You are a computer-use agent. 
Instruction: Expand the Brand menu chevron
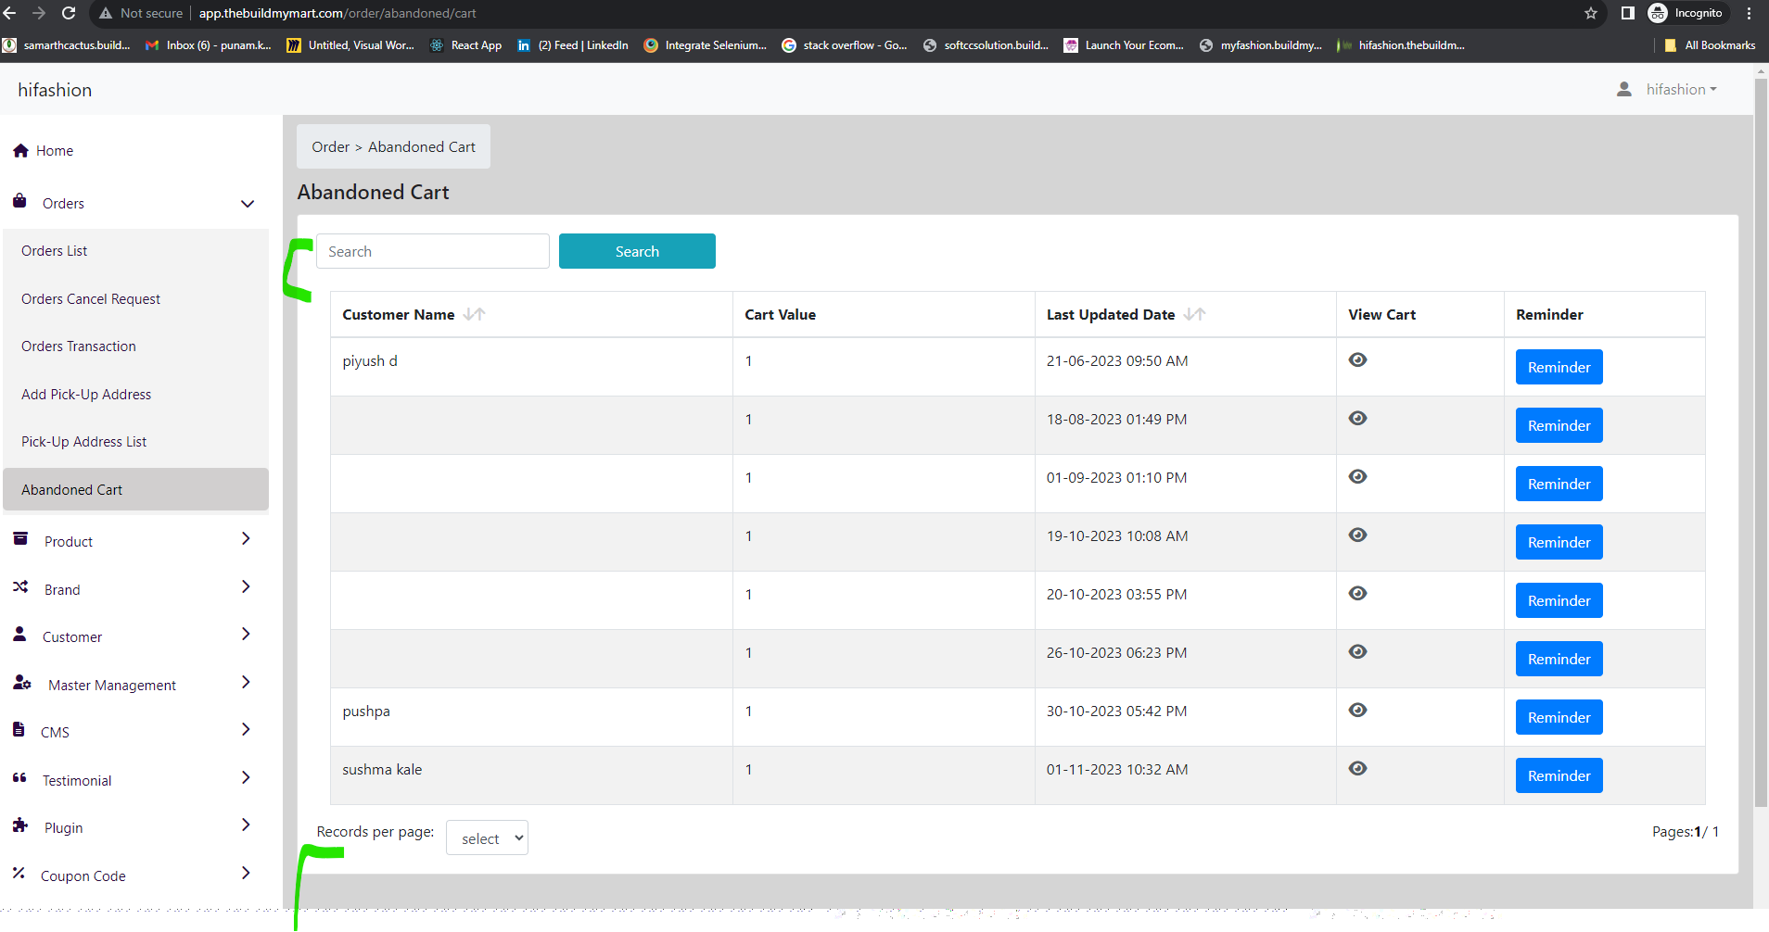246,587
